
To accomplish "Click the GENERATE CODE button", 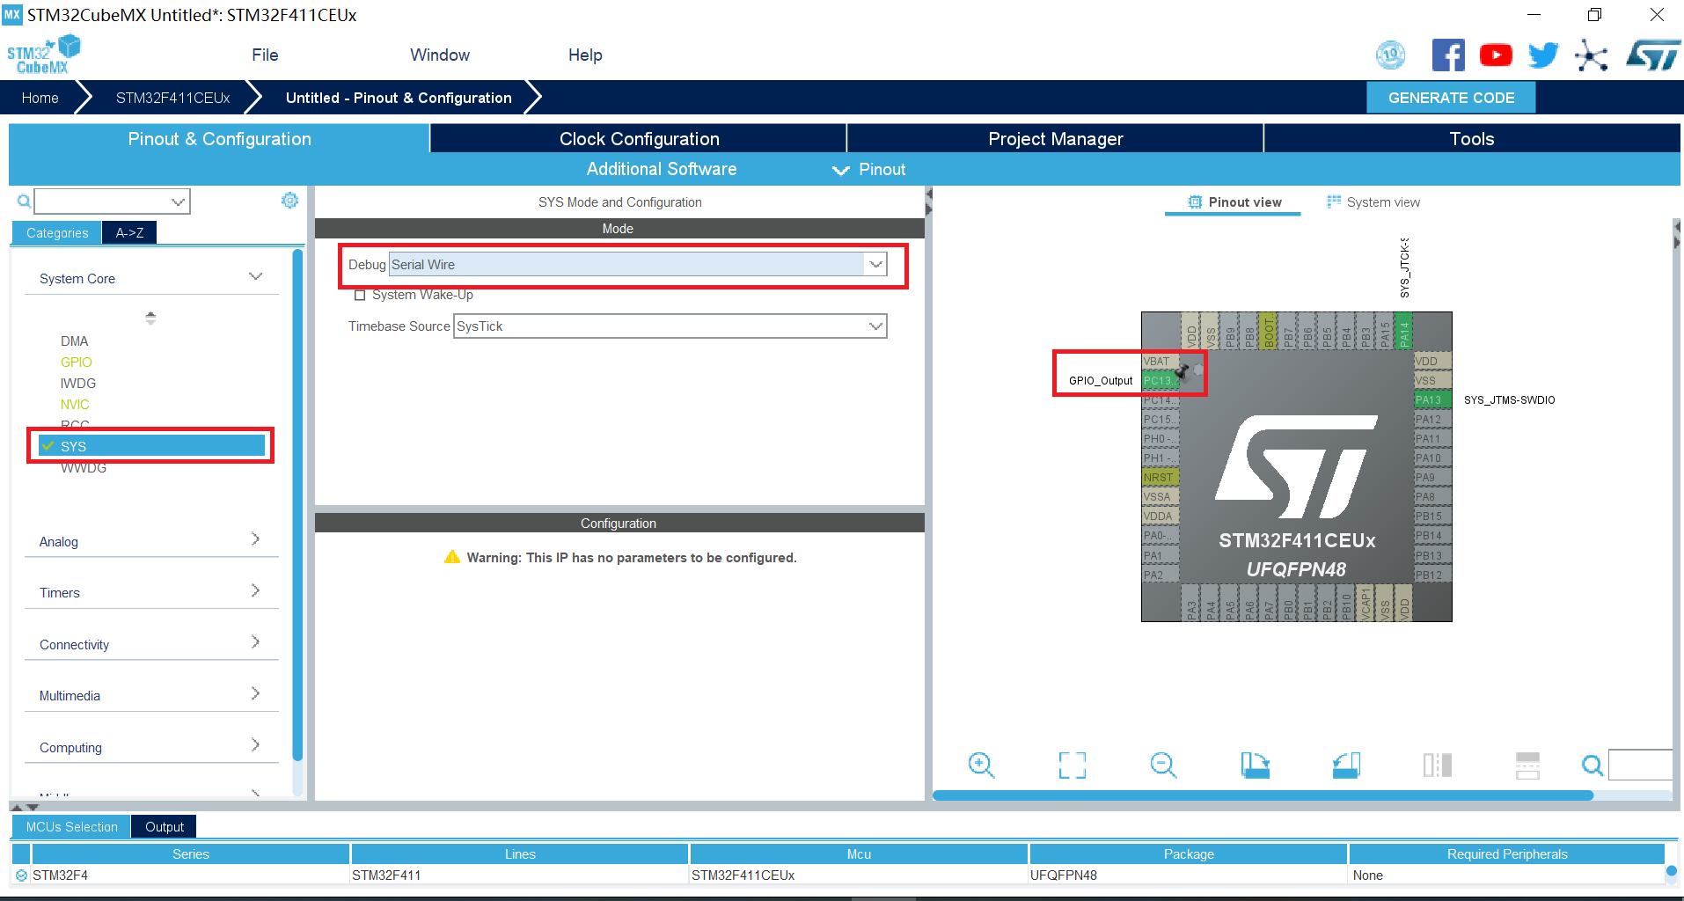I will pos(1450,97).
